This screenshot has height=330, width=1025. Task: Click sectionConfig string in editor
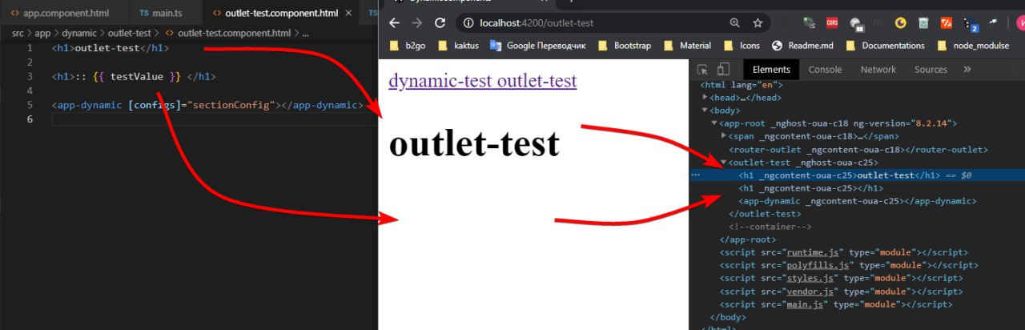231,105
